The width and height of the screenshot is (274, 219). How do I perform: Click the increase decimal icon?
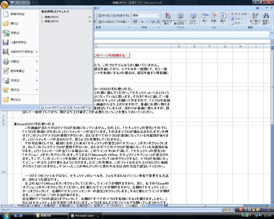click(x=153, y=22)
